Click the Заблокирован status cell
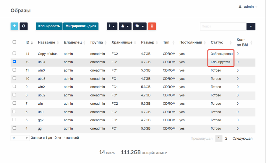This screenshot has height=163, width=266. coord(222,54)
